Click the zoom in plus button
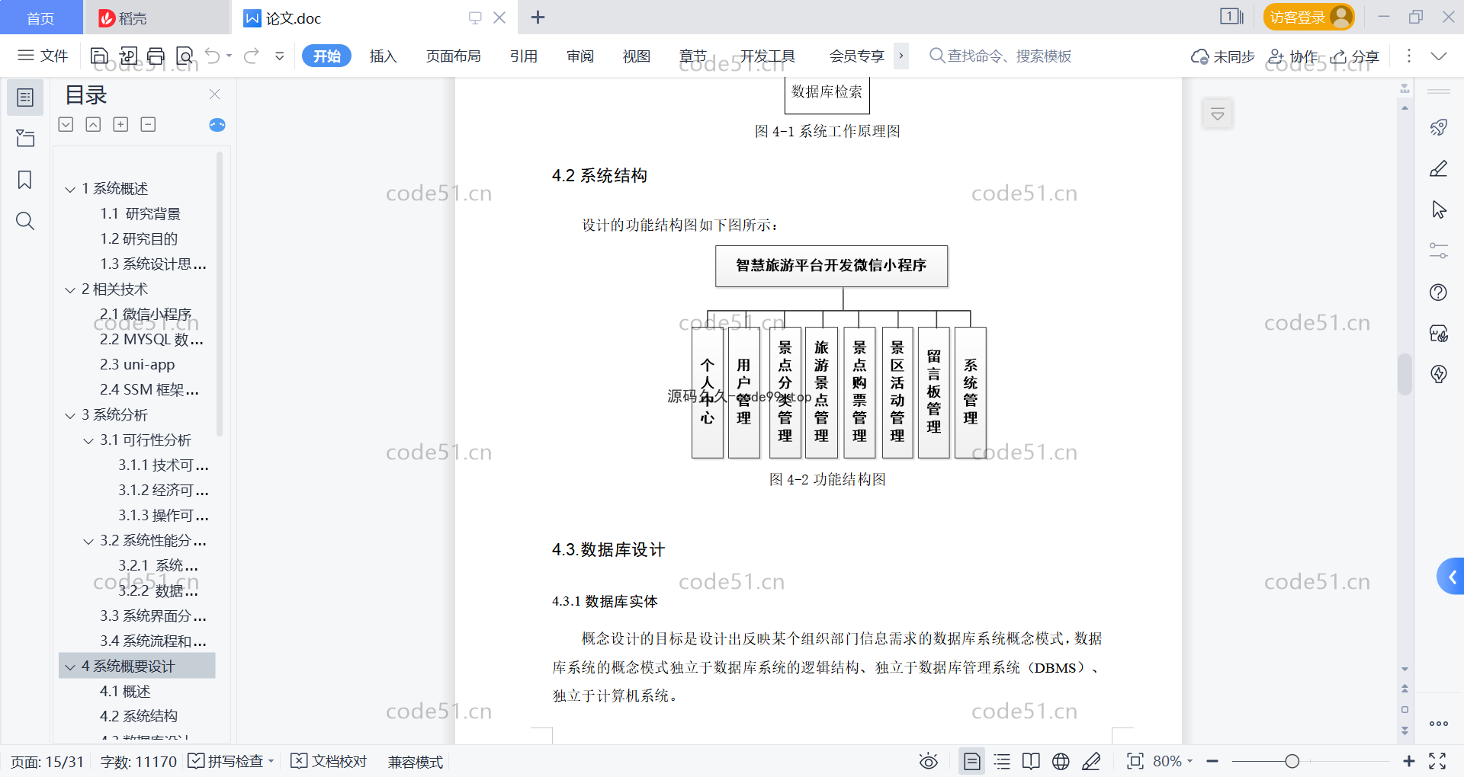1464x777 pixels. coord(1409,761)
